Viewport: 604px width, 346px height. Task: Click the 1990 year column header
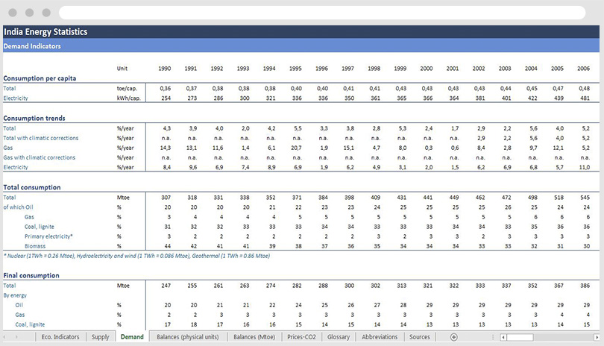point(165,69)
